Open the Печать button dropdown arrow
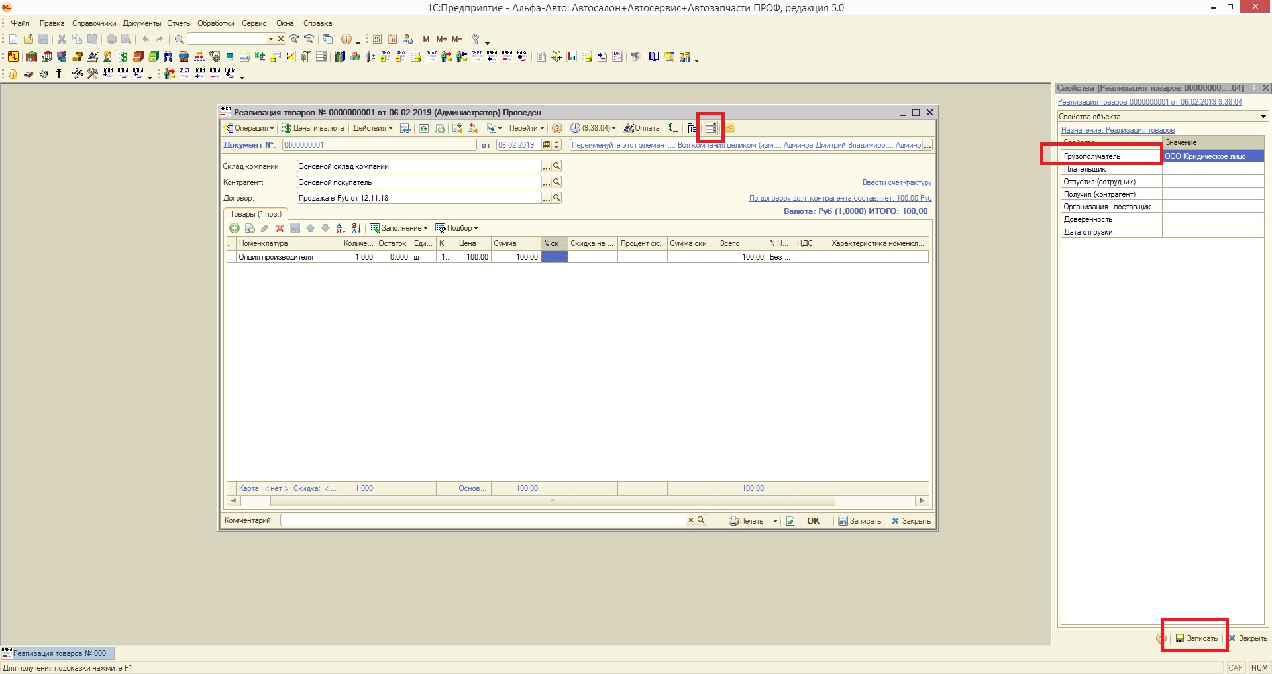This screenshot has width=1272, height=674. click(775, 521)
